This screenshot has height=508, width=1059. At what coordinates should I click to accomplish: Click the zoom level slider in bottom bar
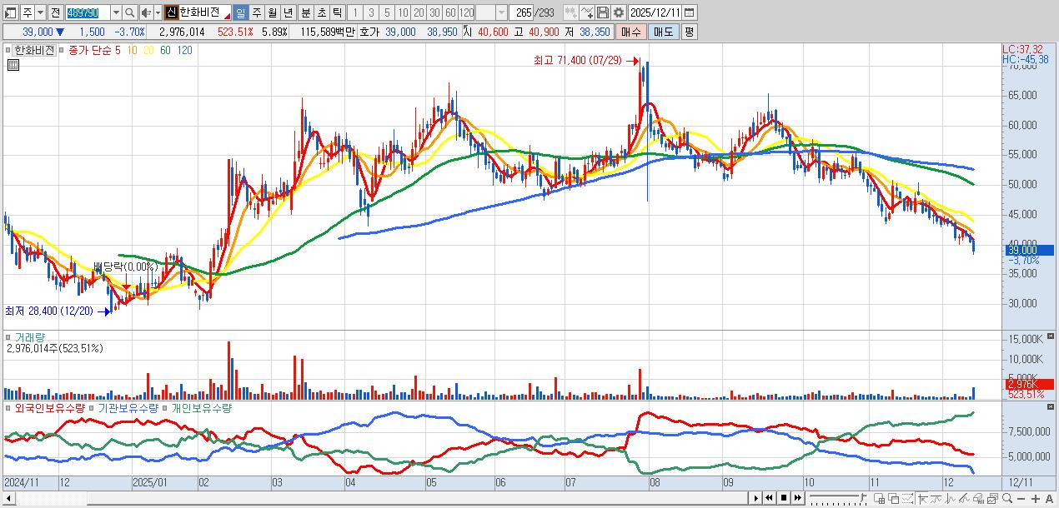coord(839,499)
